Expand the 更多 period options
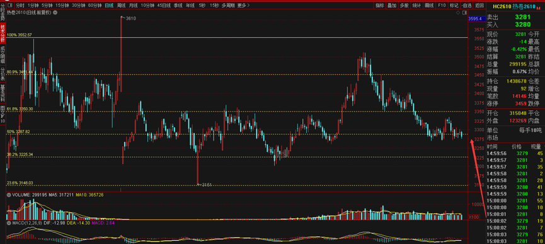The image size is (545, 244). (244, 5)
